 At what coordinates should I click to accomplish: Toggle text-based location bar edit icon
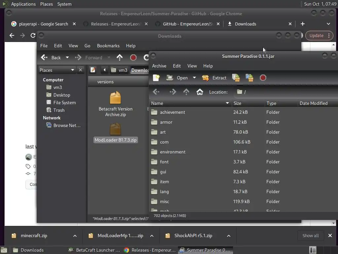pos(93,70)
